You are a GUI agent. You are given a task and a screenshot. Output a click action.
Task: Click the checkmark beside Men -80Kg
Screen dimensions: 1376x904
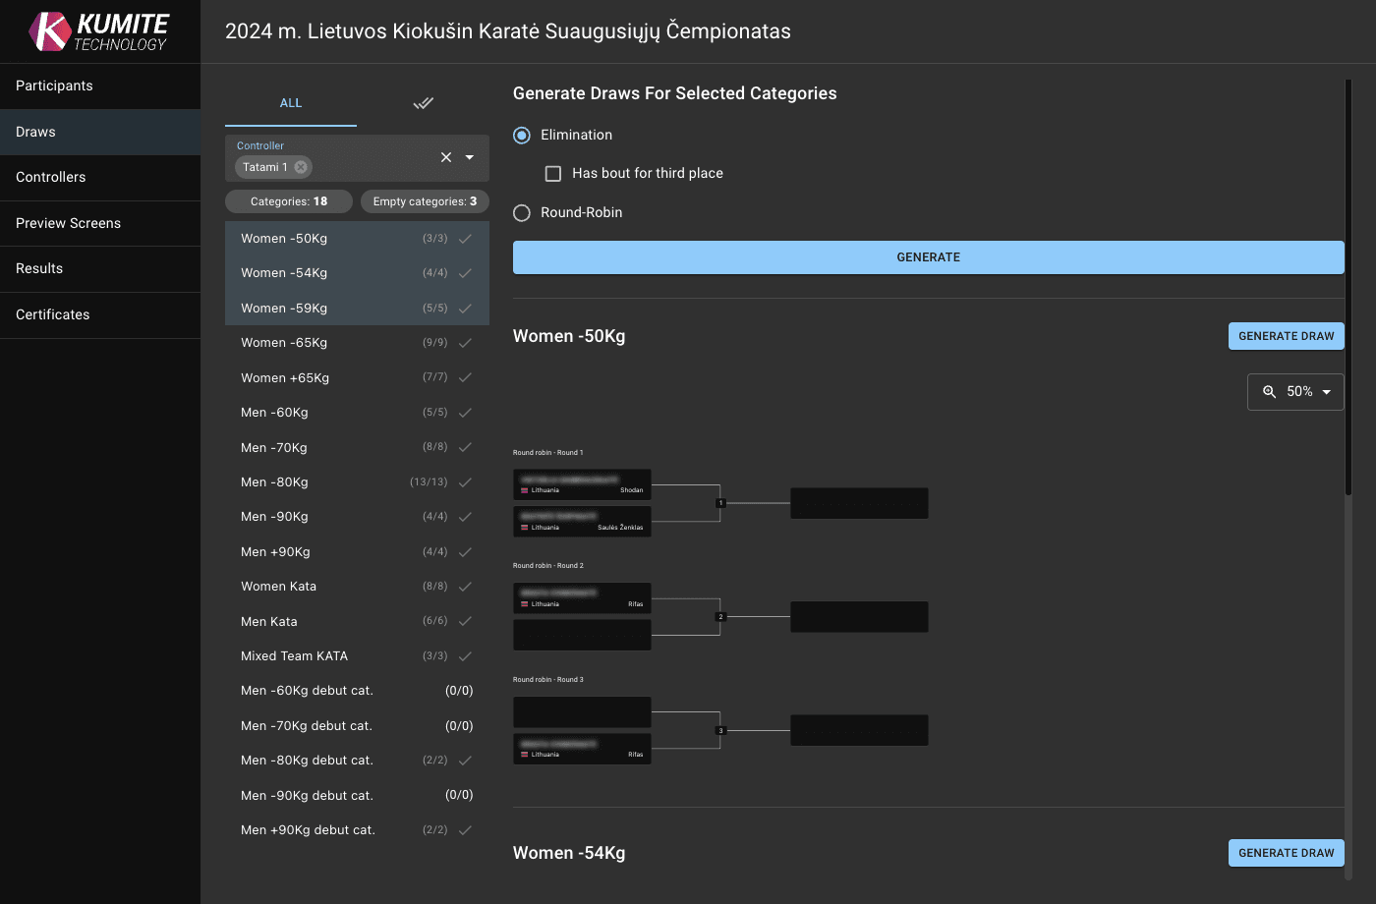click(465, 482)
